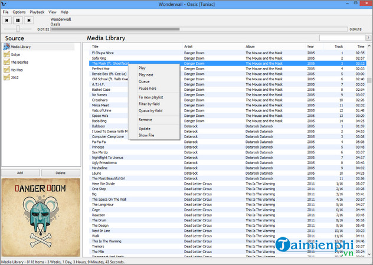Image resolution: width=373 pixels, height=265 pixels.
Task: Adjust the volume slider
Action: point(18,28)
